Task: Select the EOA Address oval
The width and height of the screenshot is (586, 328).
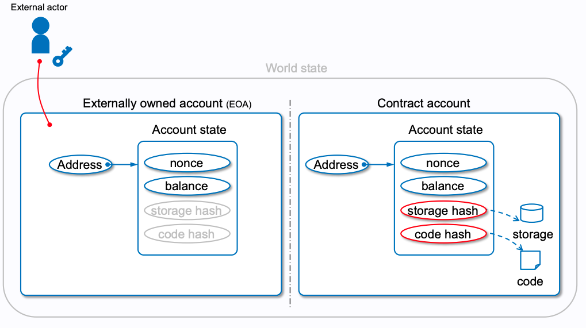Action: 81,164
